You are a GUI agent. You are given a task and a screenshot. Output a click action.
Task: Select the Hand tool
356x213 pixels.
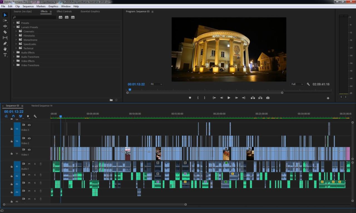pos(5,49)
